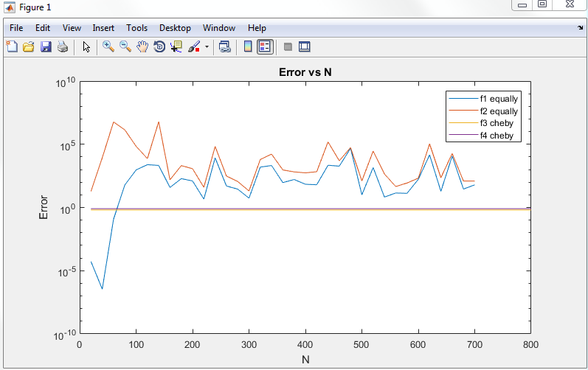Open the File menu

point(17,28)
